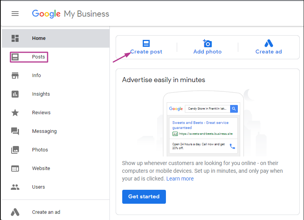Click the Open 24 hours a day text
Screen dimensions: 304x220
pos(198,146)
